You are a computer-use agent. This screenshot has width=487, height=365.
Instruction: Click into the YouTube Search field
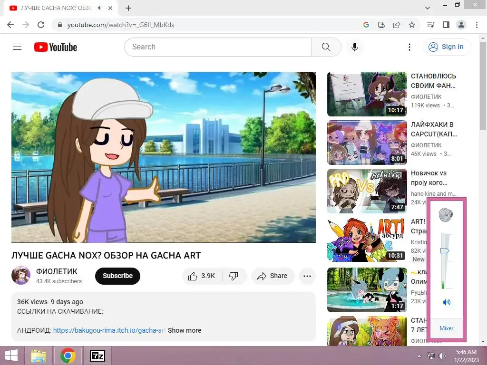pyautogui.click(x=218, y=47)
